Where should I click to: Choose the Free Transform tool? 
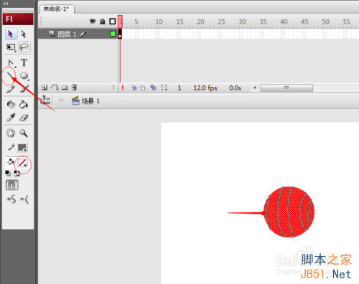tap(11, 47)
